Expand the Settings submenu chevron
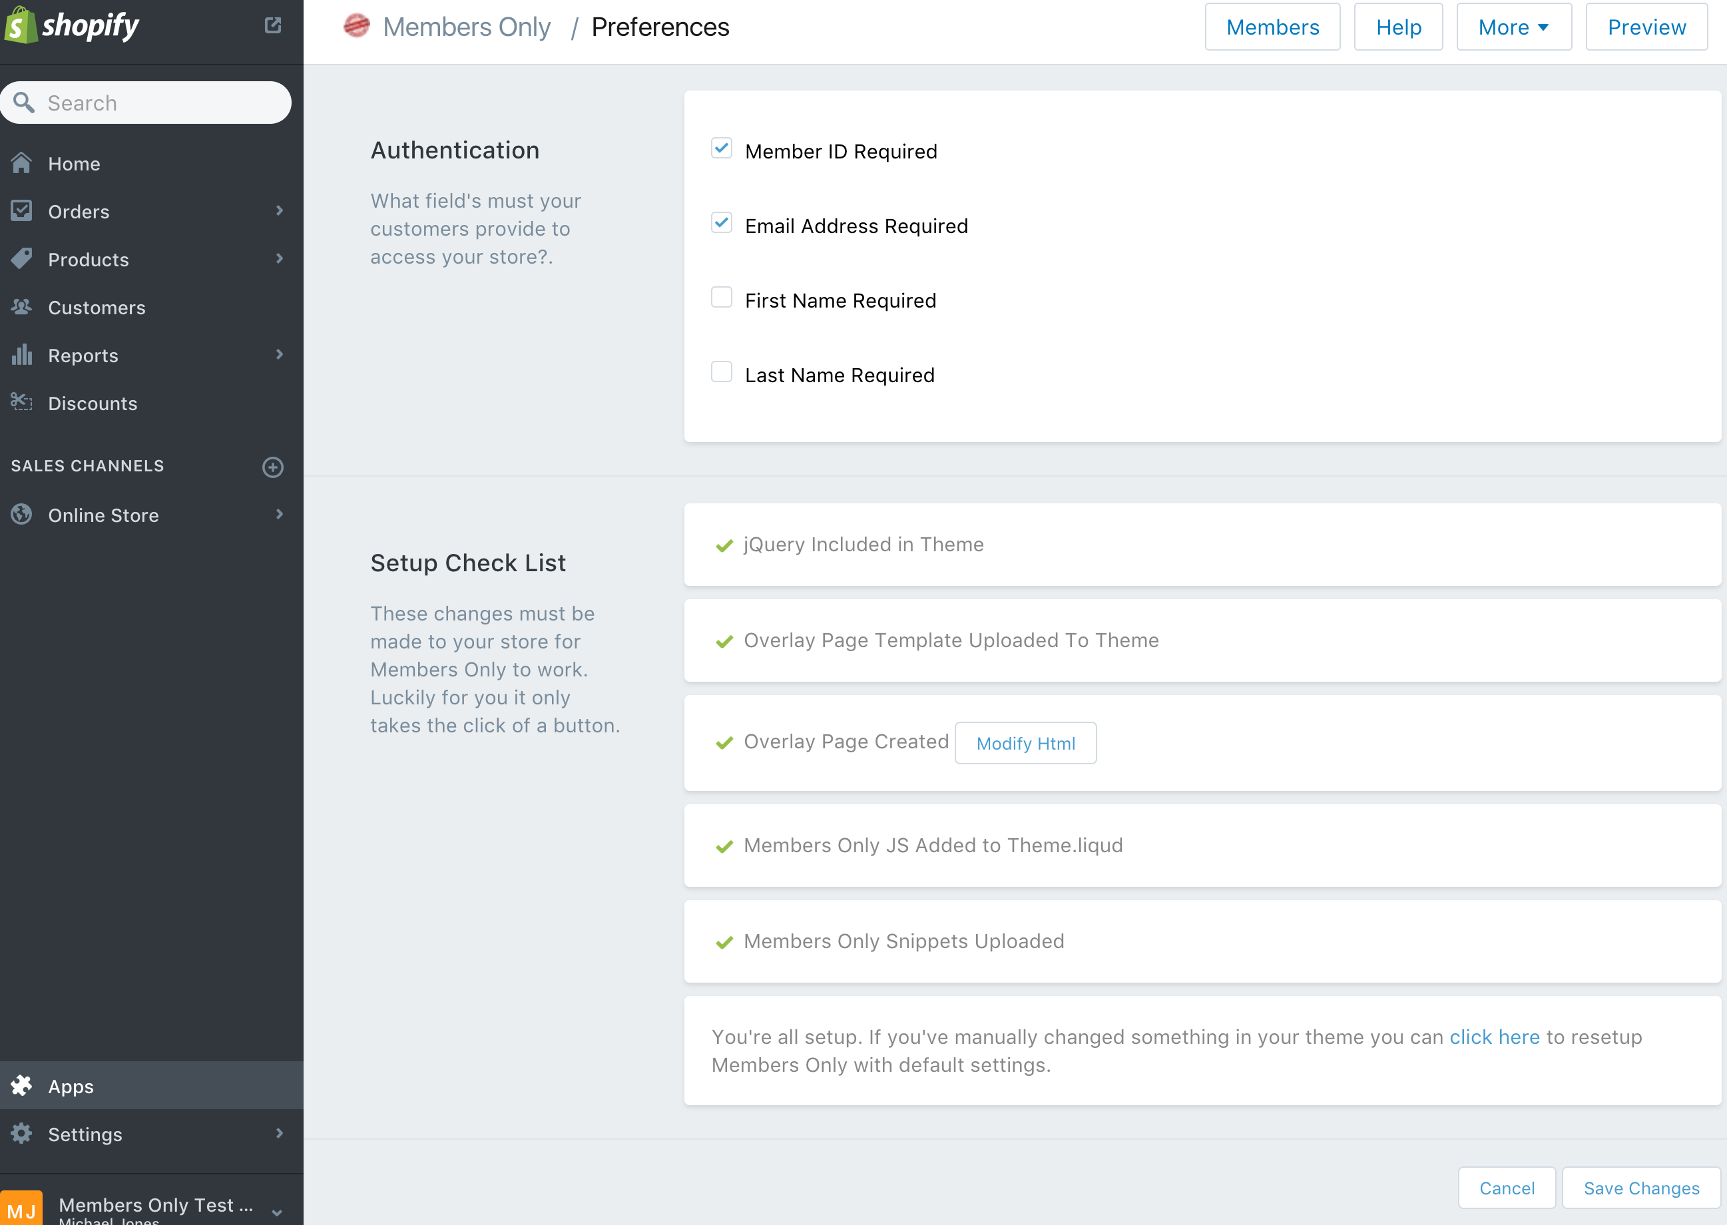 click(x=280, y=1133)
